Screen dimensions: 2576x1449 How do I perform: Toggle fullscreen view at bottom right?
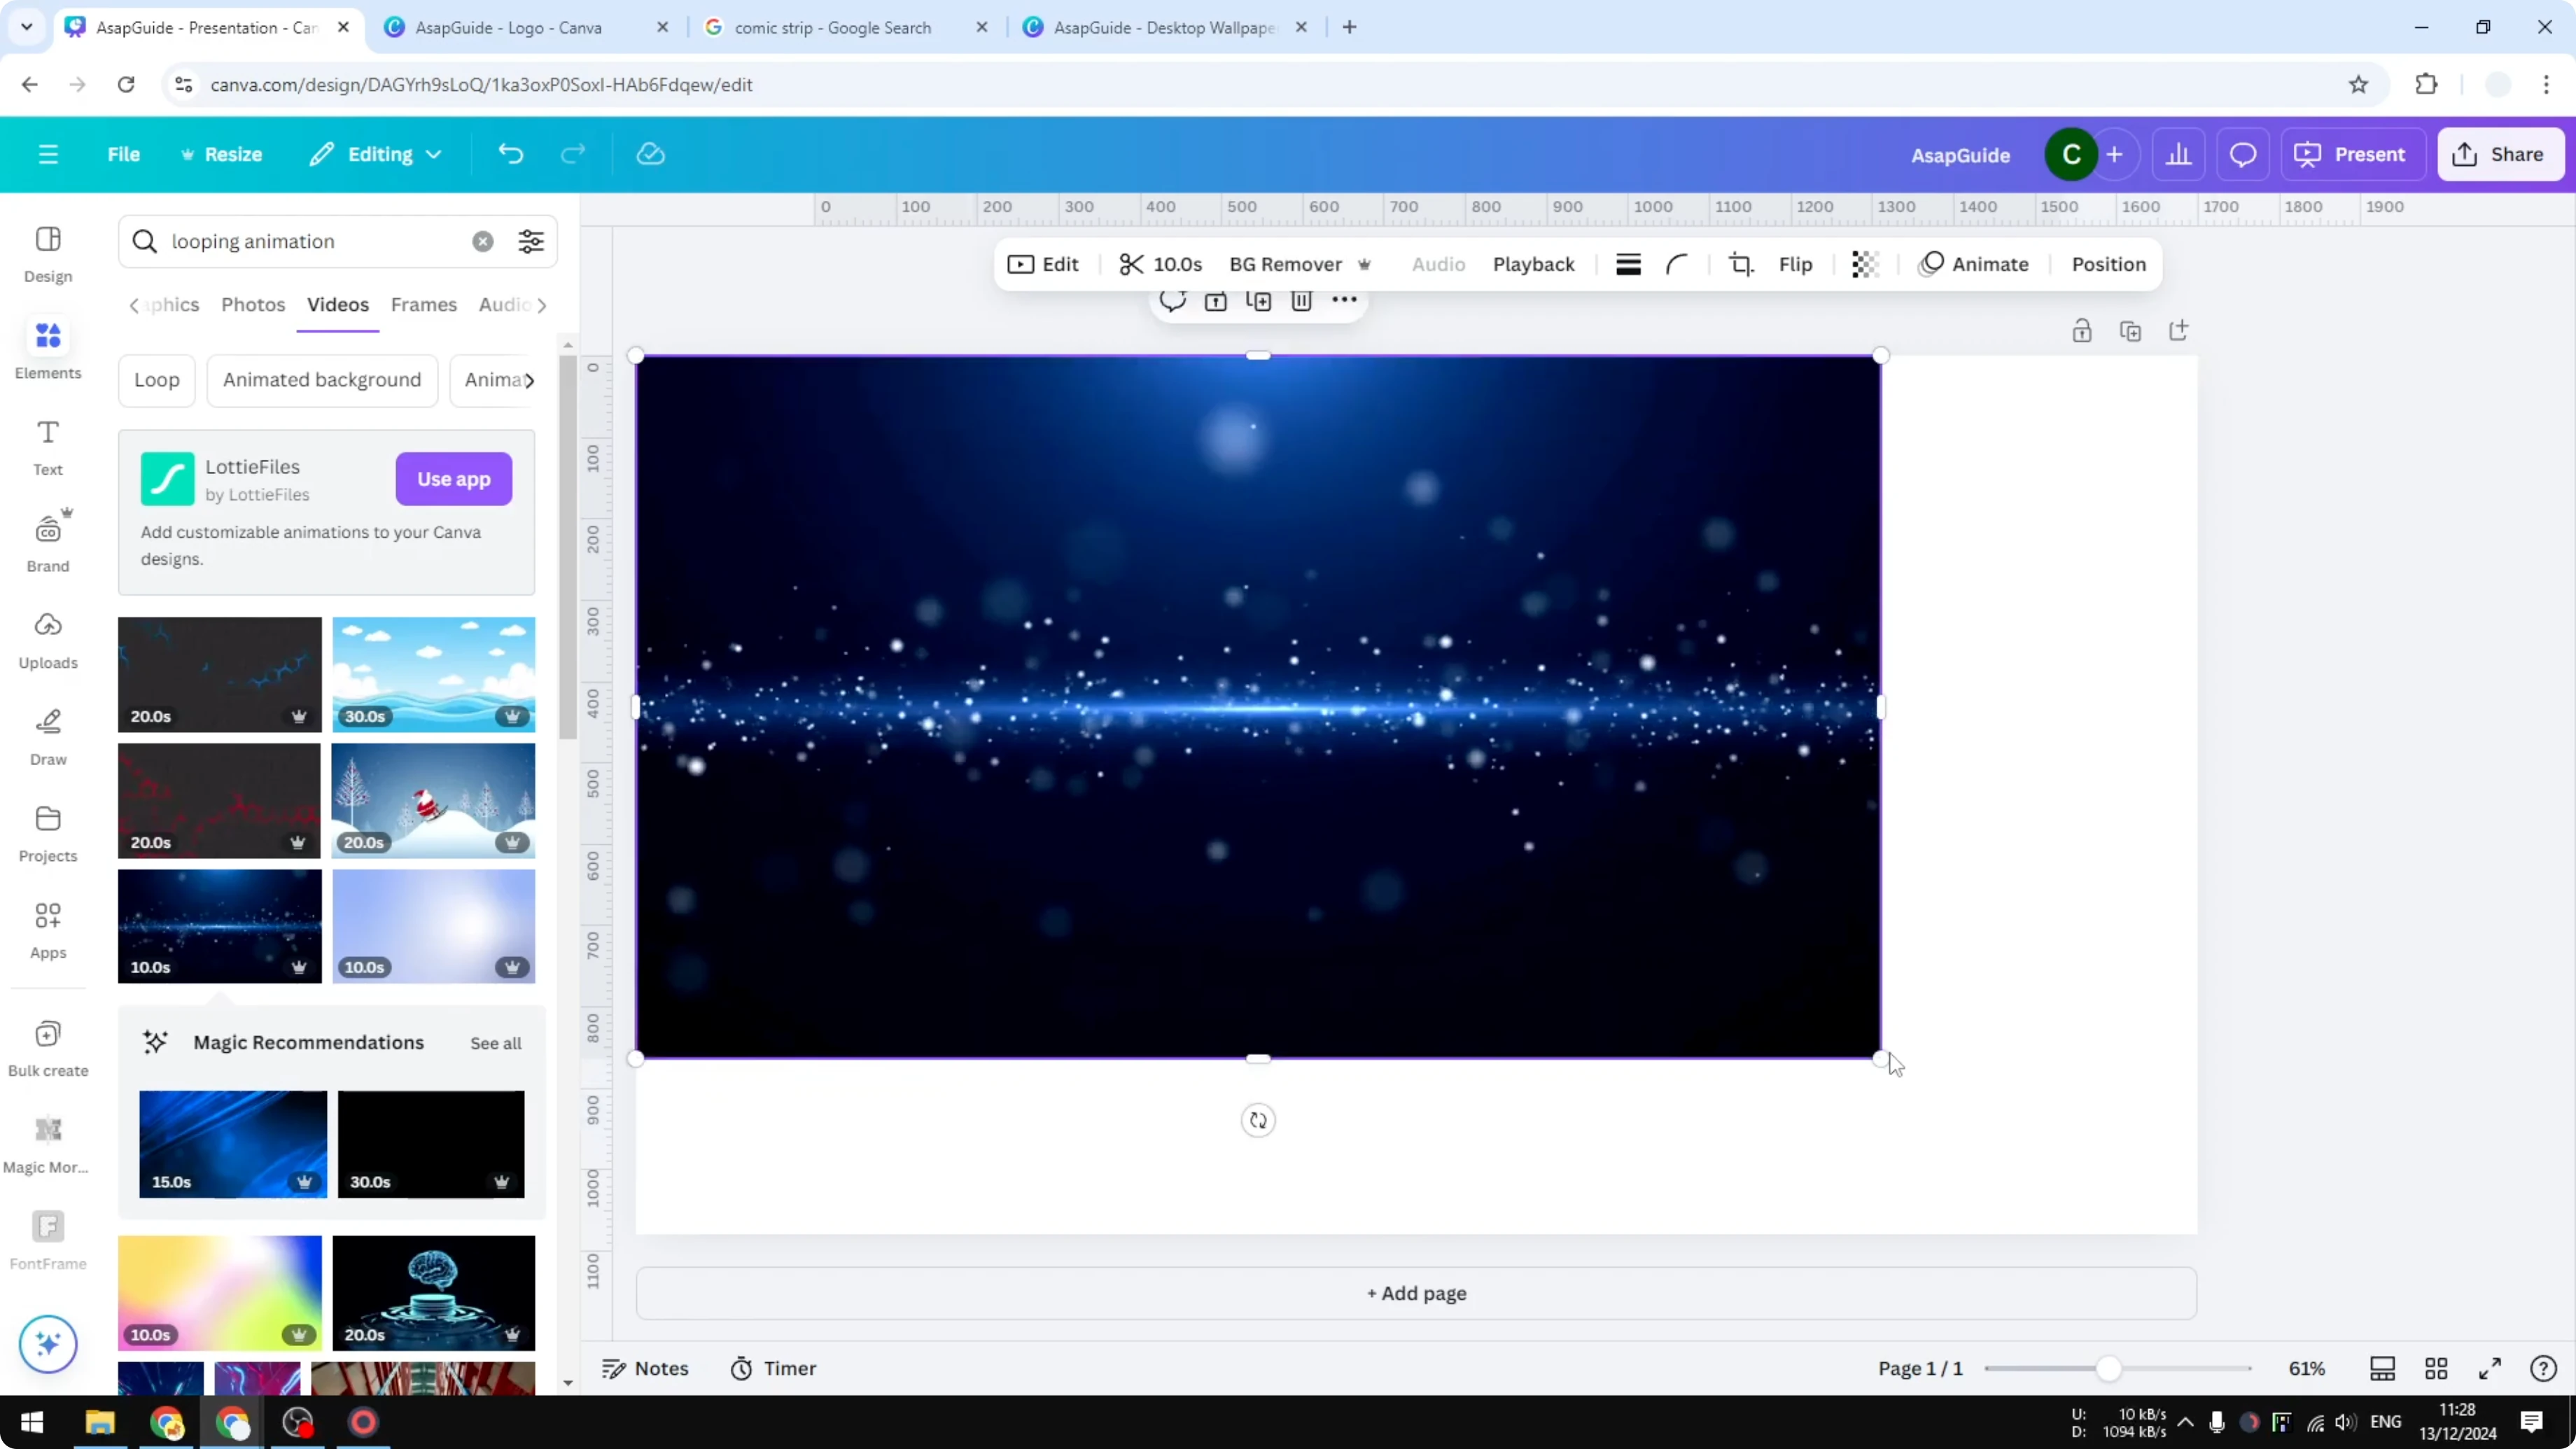pos(2491,1368)
